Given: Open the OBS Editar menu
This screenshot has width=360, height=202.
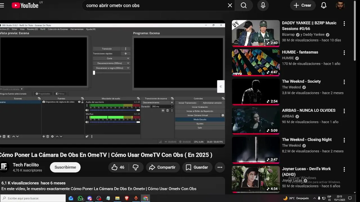Looking at the screenshot, I should pyautogui.click(x=14, y=29).
